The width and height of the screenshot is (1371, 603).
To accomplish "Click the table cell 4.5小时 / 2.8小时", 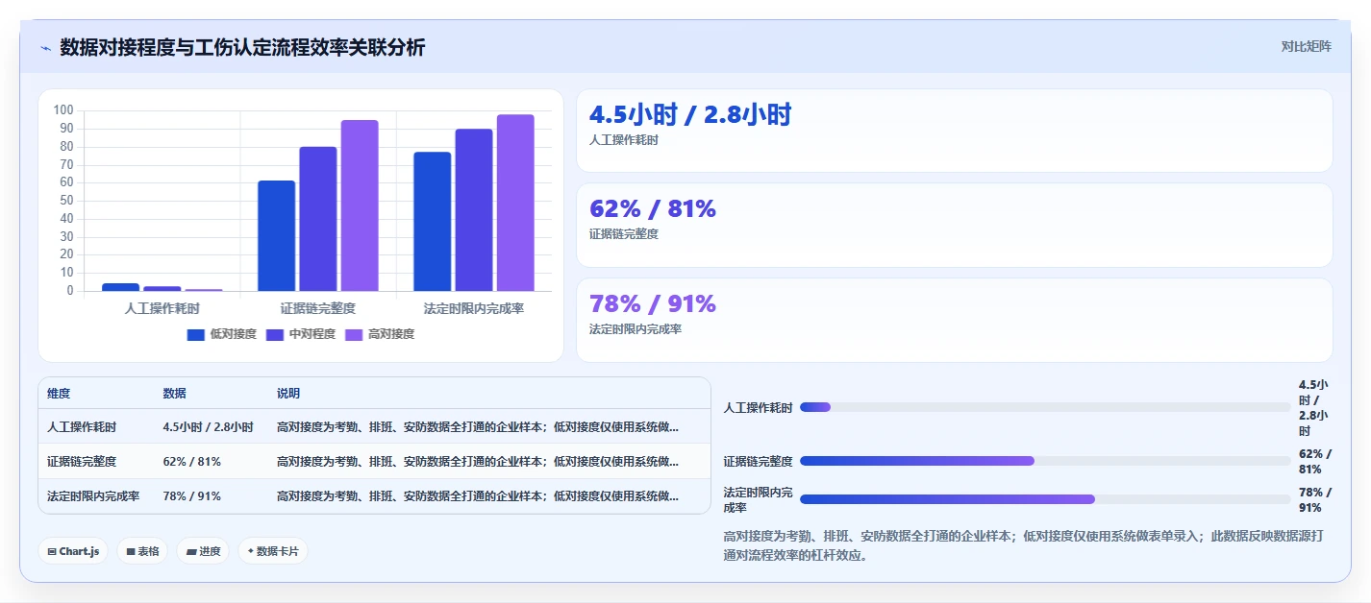I will pyautogui.click(x=208, y=427).
